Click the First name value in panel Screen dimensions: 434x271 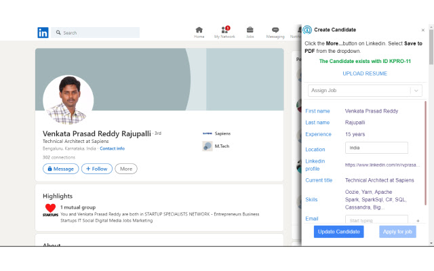tap(372, 111)
